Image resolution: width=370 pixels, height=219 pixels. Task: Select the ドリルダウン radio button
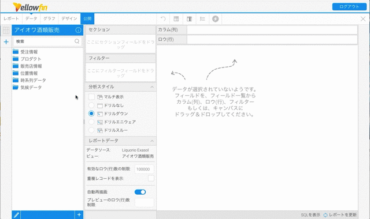point(91,114)
